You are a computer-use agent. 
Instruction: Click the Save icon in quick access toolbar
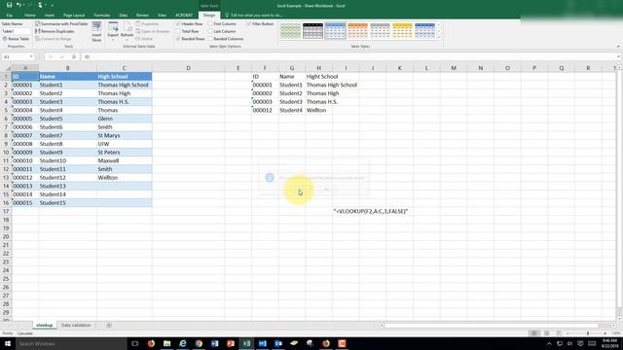click(x=9, y=5)
